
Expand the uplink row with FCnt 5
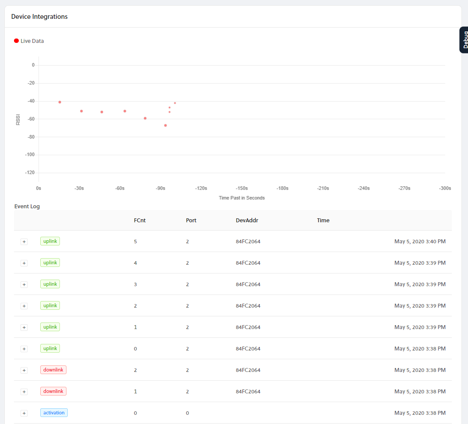coord(24,242)
